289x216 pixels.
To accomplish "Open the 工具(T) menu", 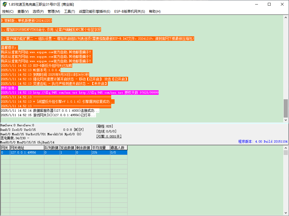I will pyautogui.click(x=69, y=11).
